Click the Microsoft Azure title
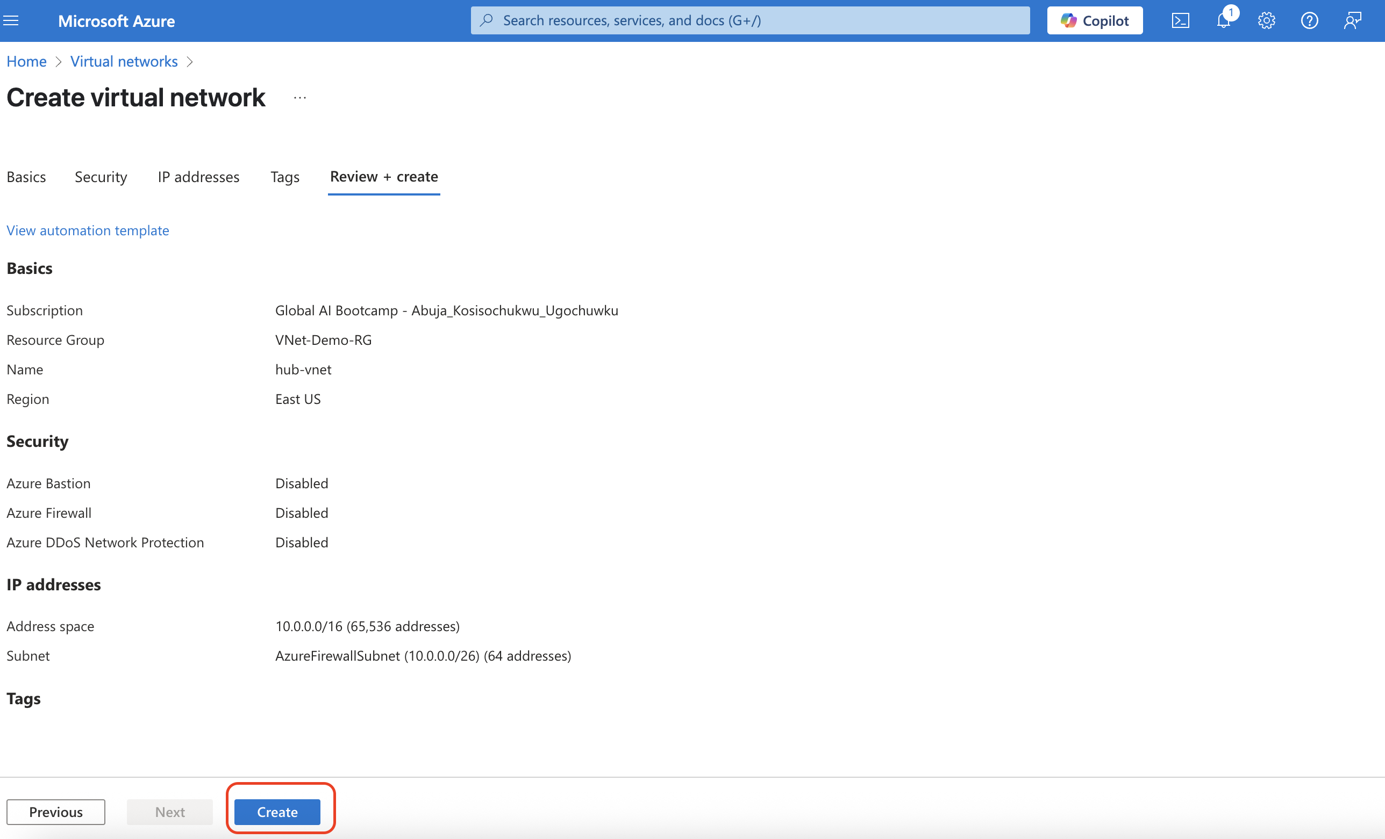This screenshot has height=839, width=1385. click(x=116, y=21)
